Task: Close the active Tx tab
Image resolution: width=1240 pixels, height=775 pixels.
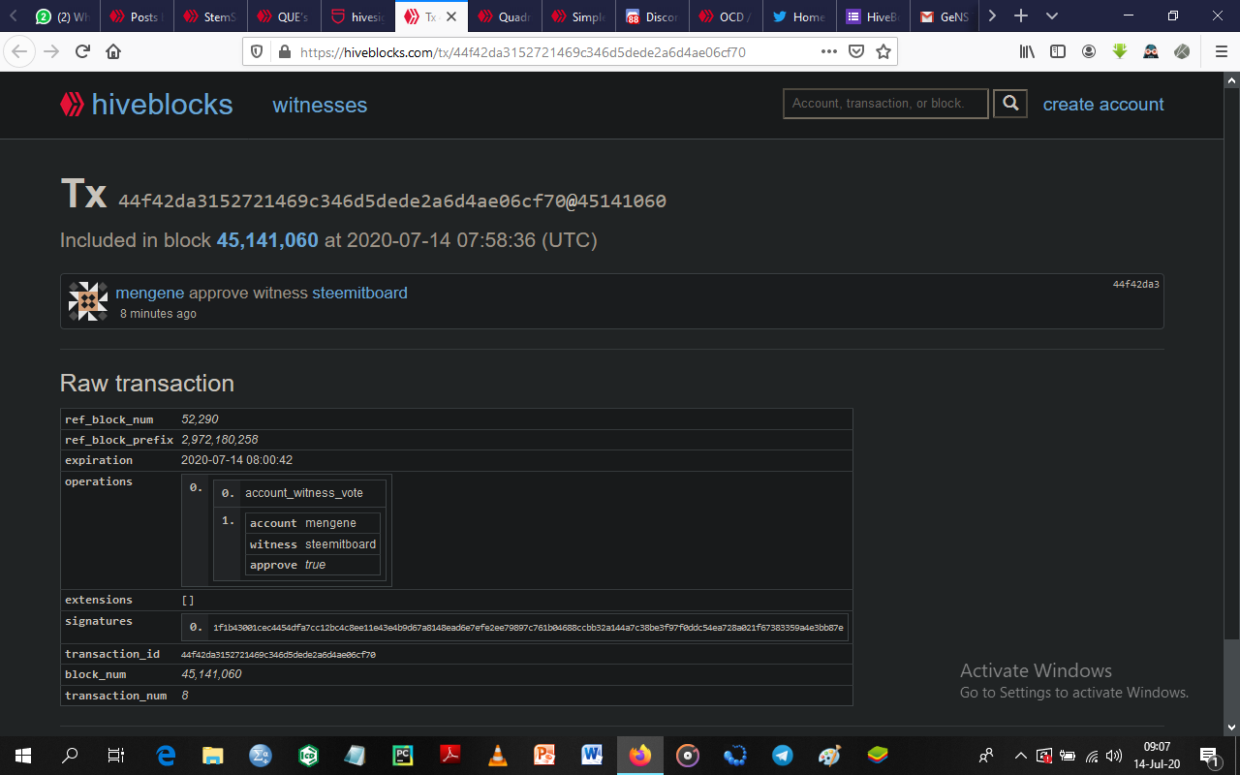Action: pos(450,16)
